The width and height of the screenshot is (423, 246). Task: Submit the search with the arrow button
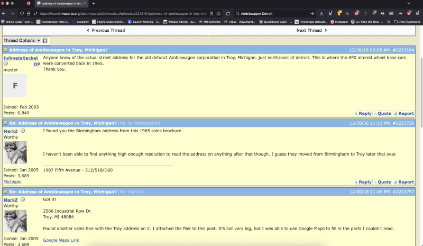point(312,14)
